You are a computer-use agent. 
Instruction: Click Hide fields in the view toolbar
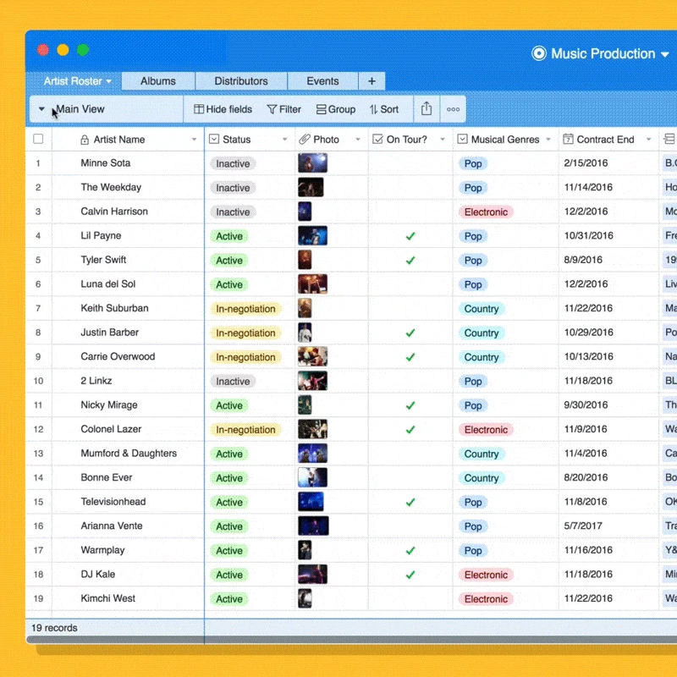(223, 109)
